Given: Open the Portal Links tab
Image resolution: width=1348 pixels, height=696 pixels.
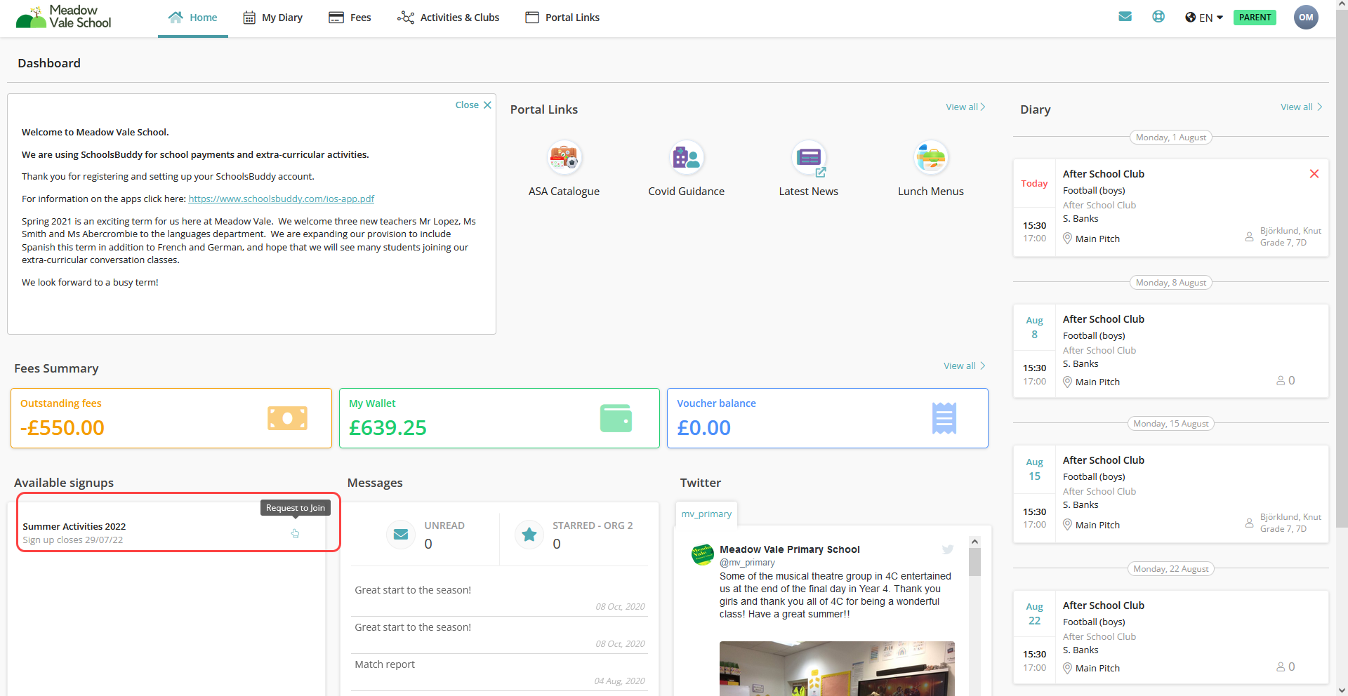Looking at the screenshot, I should coord(562,18).
